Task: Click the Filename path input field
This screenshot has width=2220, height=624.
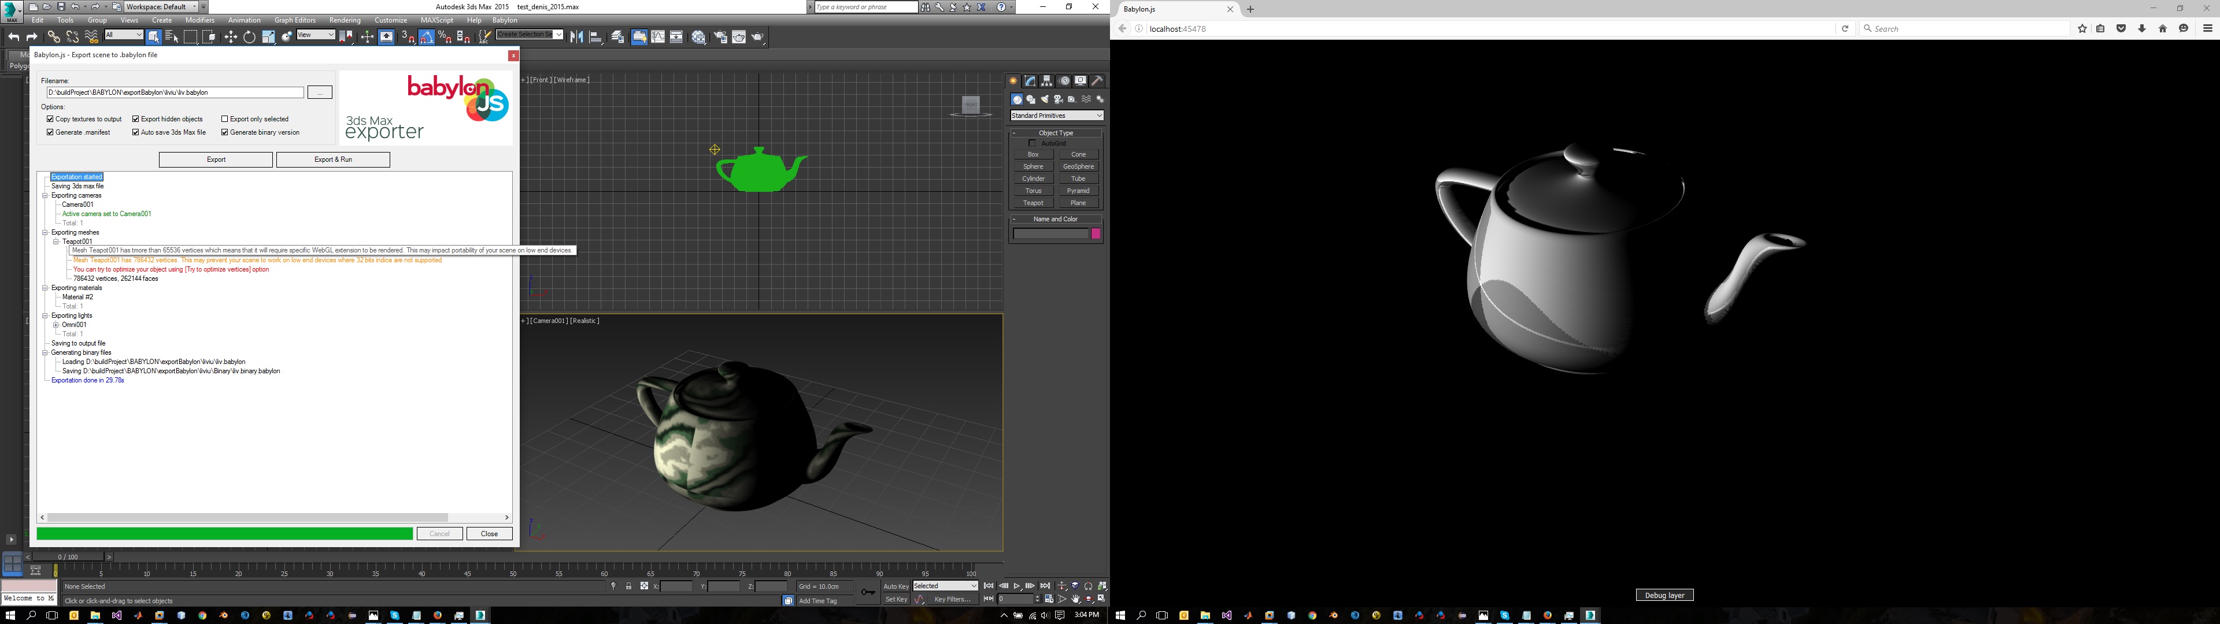Action: 175,92
